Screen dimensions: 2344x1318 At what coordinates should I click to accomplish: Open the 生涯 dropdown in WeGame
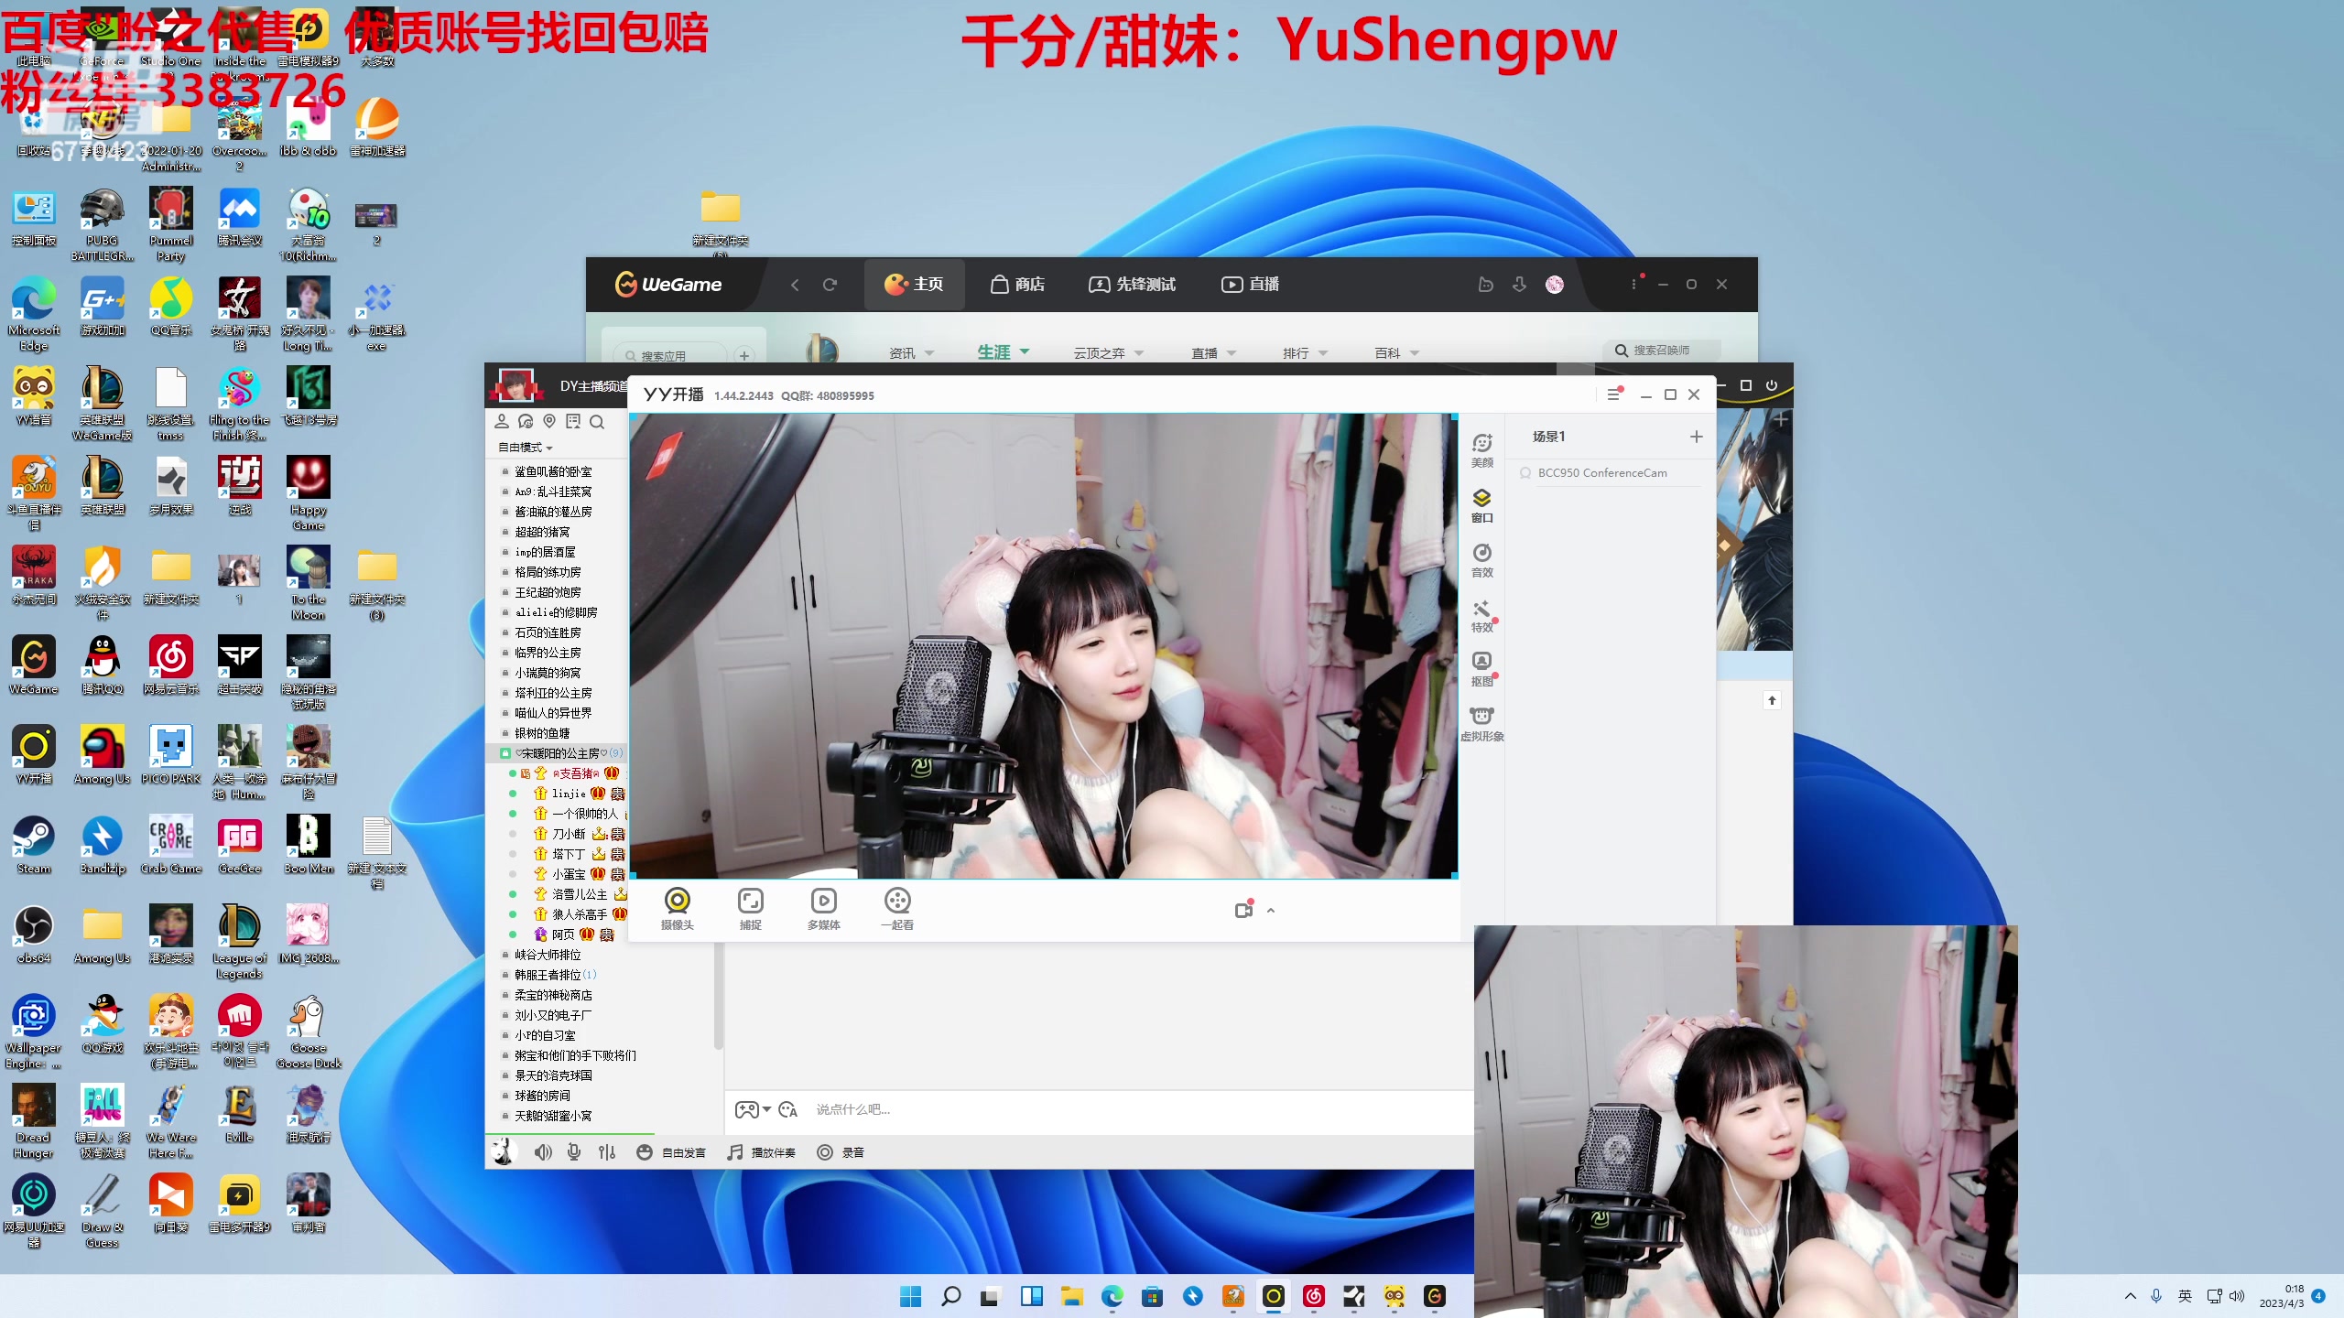pos(1004,352)
